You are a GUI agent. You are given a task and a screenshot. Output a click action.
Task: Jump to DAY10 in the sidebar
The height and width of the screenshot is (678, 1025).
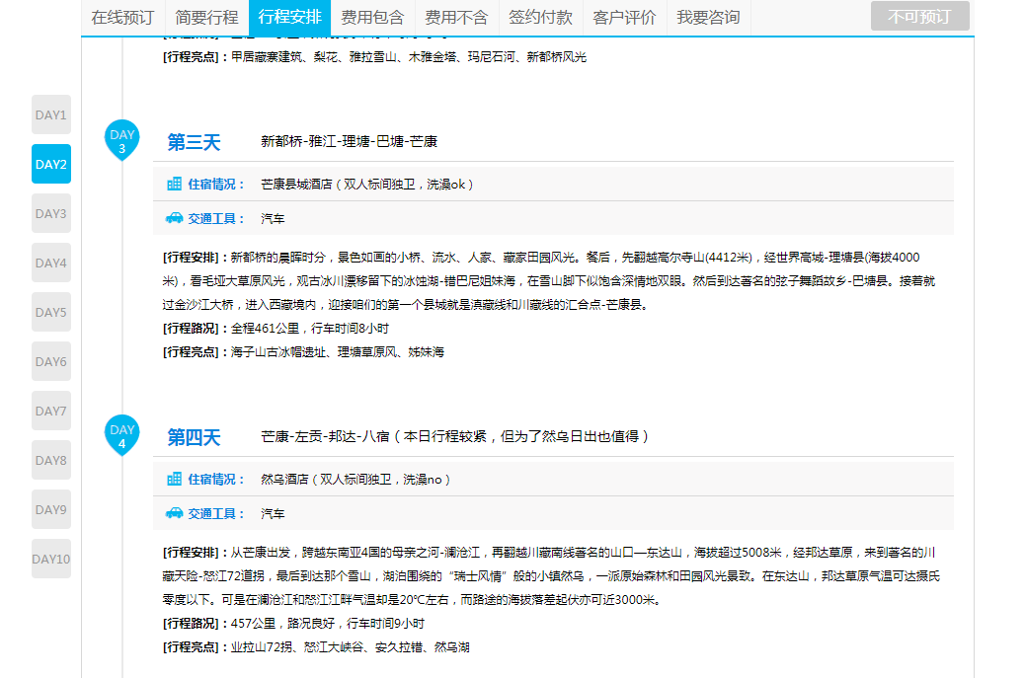pyautogui.click(x=51, y=559)
